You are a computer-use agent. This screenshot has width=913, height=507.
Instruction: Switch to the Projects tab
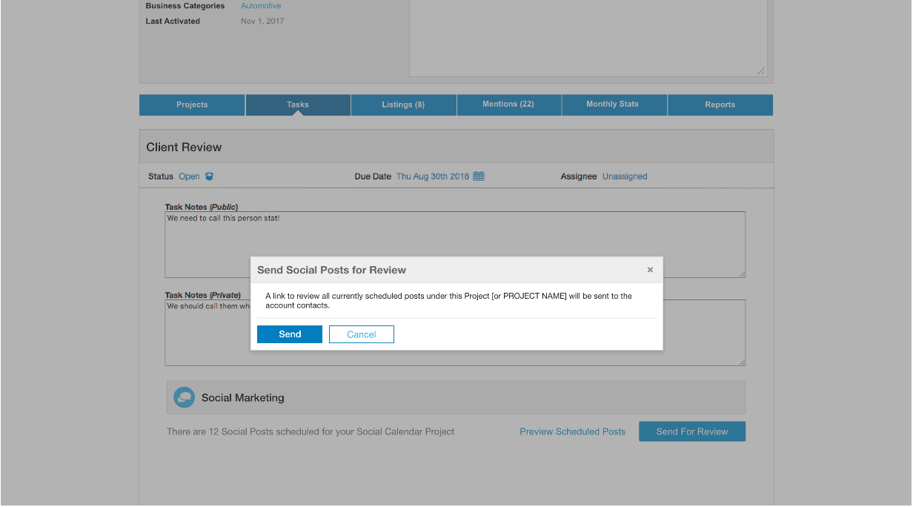(192, 105)
